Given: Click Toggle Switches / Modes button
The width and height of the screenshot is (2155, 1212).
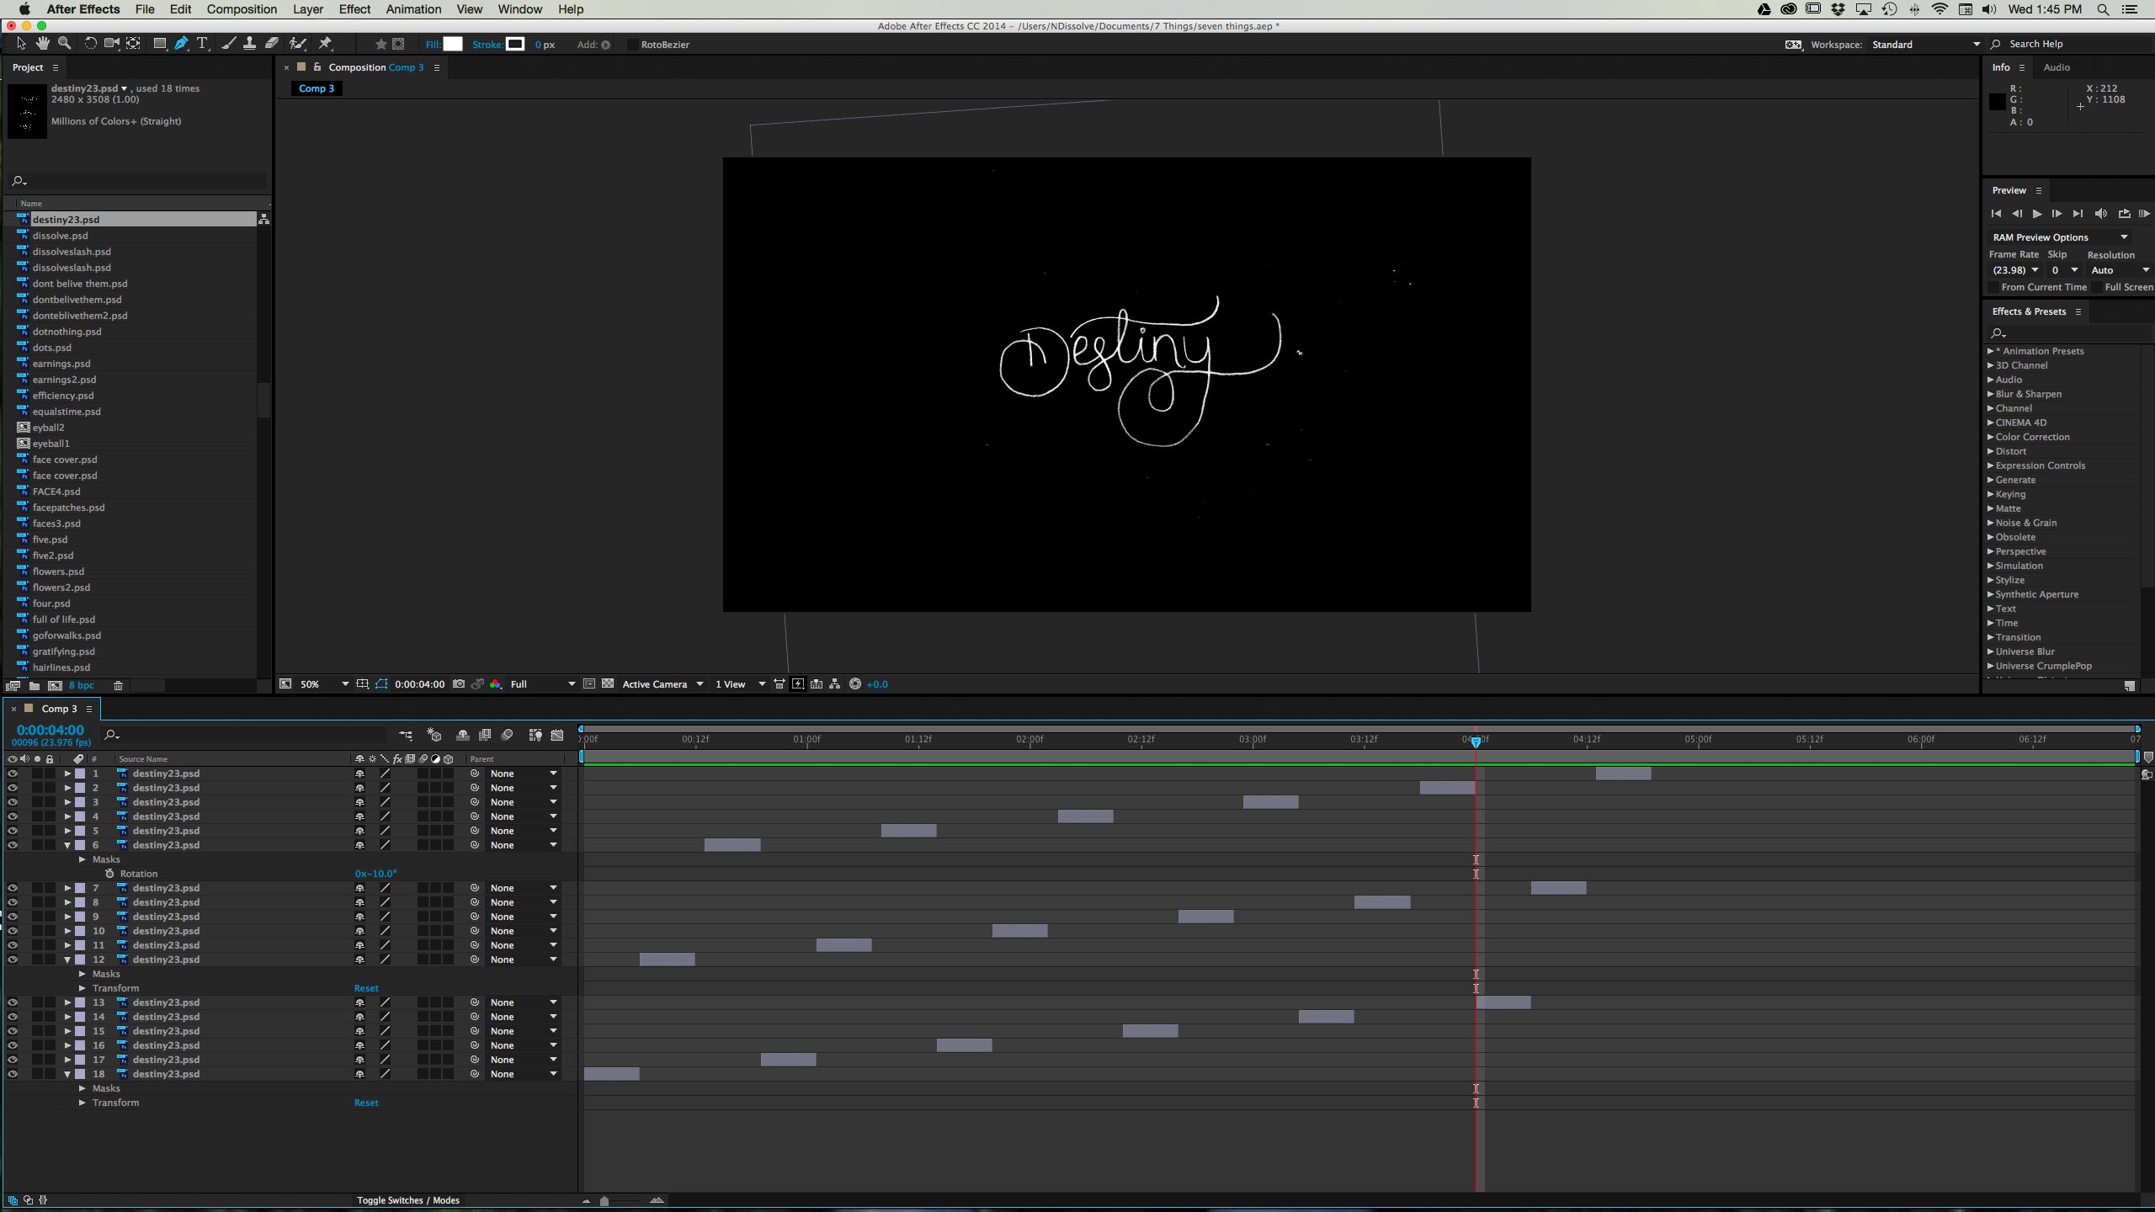Looking at the screenshot, I should (408, 1200).
